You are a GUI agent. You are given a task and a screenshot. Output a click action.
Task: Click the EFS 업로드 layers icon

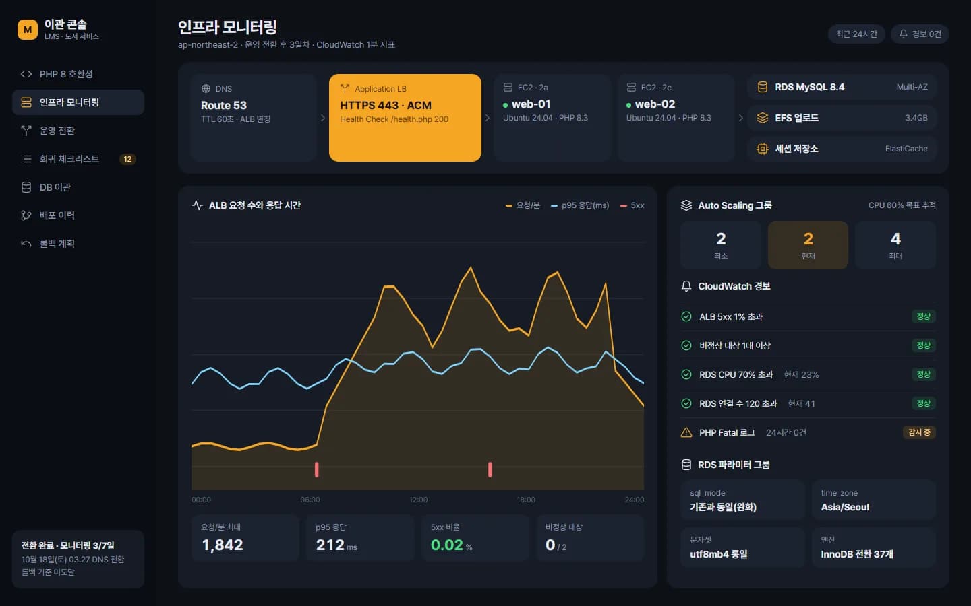point(763,118)
